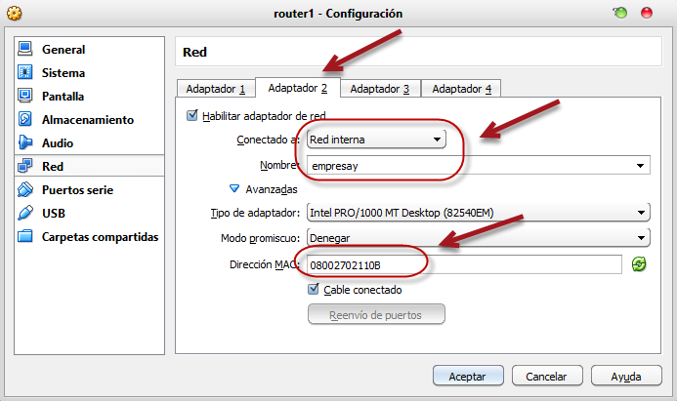Uncheck the Cable conectado checkbox
This screenshot has width=677, height=401.
coord(314,290)
